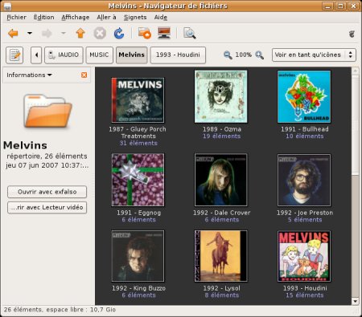Open the 'Aller à' menu

click(106, 18)
